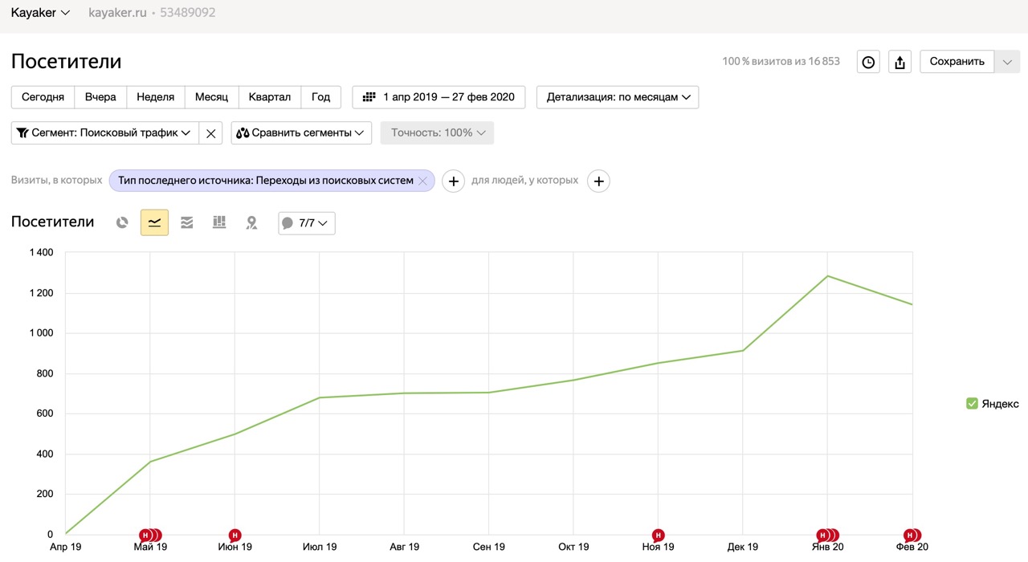Click the Сохранить button
Image resolution: width=1028 pixels, height=562 pixels.
(957, 62)
